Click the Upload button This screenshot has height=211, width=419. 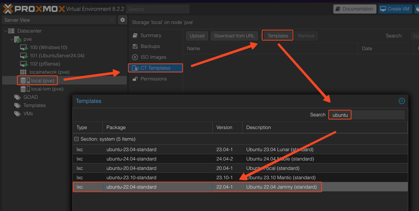point(197,36)
